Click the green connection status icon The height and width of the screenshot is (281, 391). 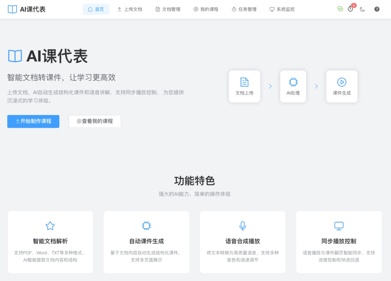340,9
